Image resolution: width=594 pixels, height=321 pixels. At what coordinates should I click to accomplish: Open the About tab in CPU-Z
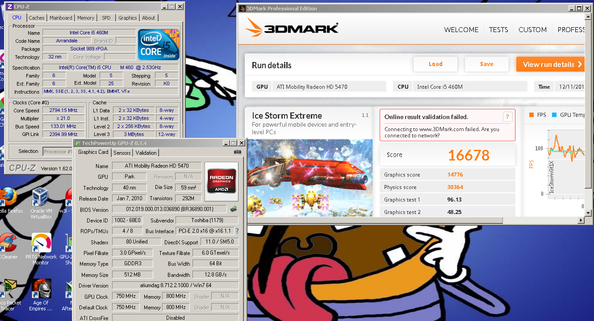click(149, 18)
